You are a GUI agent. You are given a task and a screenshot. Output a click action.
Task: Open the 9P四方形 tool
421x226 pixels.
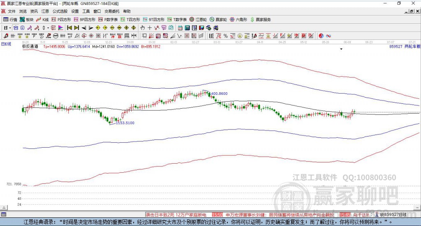[85, 20]
